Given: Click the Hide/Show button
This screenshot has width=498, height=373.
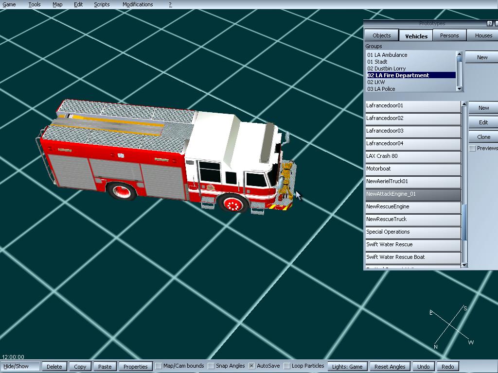Looking at the screenshot, I should 20,366.
